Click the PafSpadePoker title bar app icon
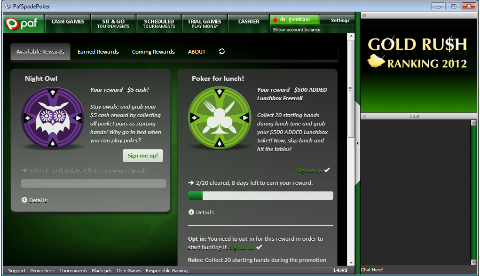The width and height of the screenshot is (480, 276). [x=8, y=6]
